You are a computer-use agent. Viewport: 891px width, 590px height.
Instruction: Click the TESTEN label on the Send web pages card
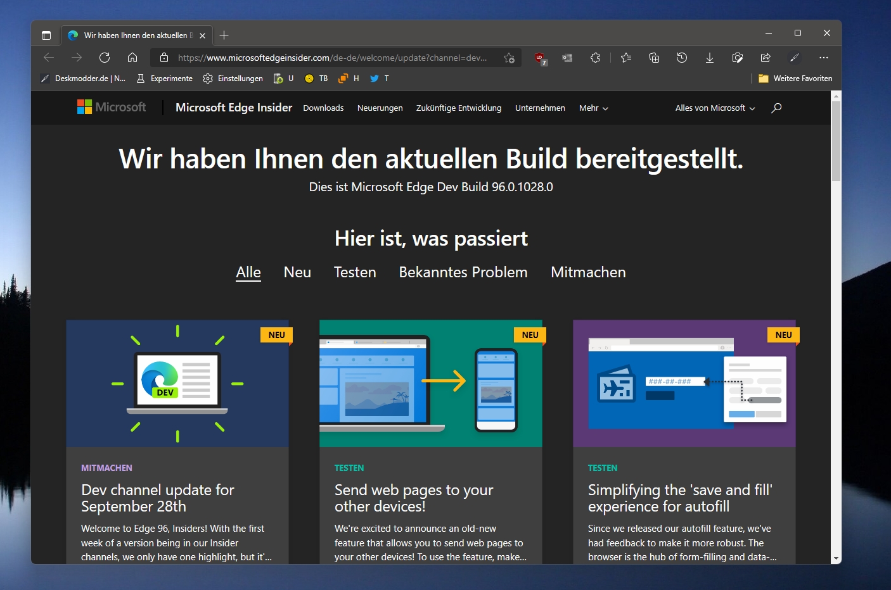[x=349, y=468]
